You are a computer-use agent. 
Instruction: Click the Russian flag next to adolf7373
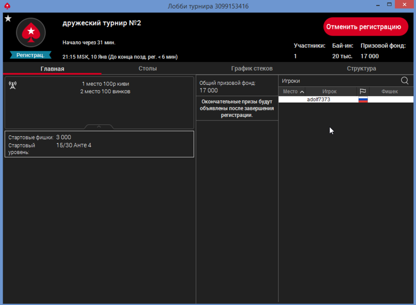pyautogui.click(x=363, y=100)
